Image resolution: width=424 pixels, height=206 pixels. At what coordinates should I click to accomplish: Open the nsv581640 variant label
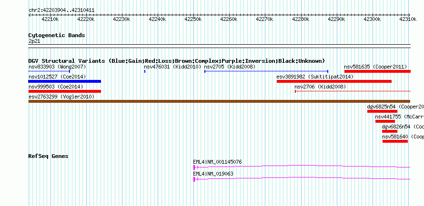[403, 137]
